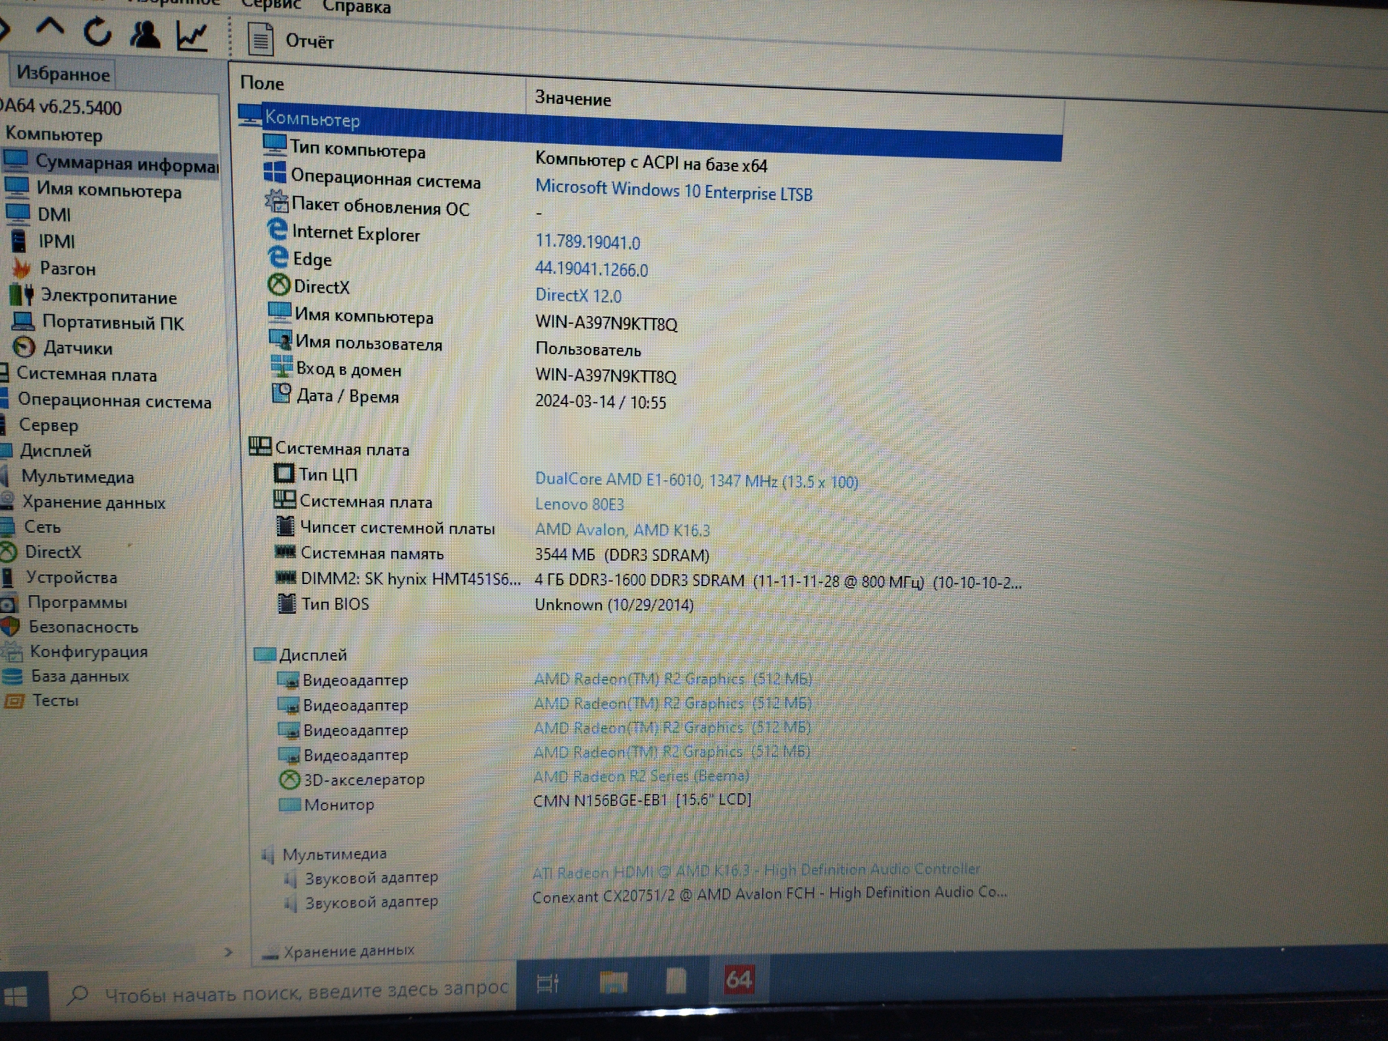The width and height of the screenshot is (1388, 1041).
Task: Expand the Тесты sidebar node
Action: tap(42, 701)
